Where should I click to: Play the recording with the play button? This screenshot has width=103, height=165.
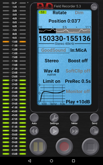54,131
